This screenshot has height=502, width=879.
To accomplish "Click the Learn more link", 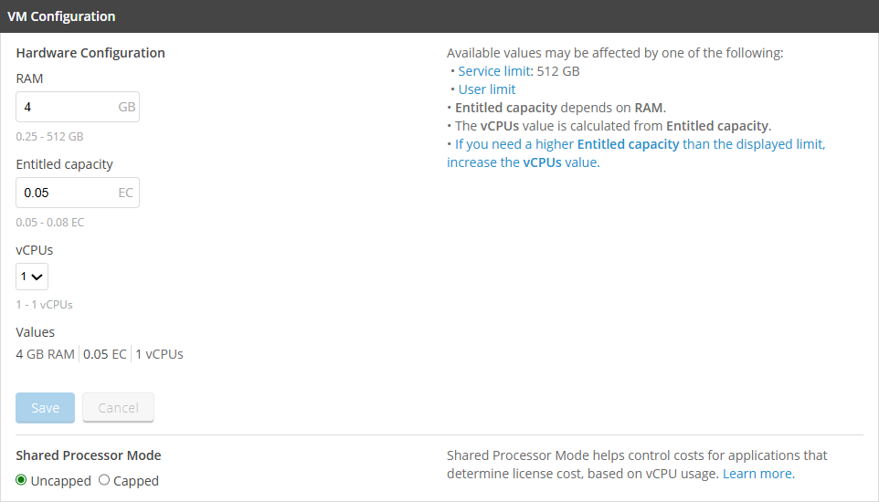I will tap(757, 474).
